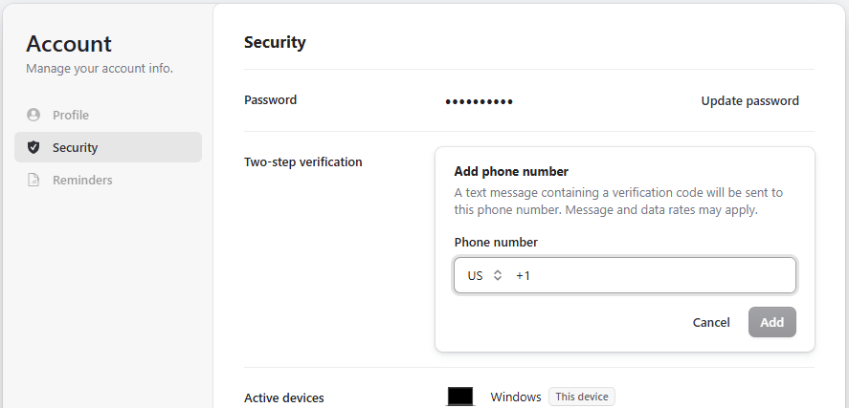Image resolution: width=849 pixels, height=408 pixels.
Task: Focus the phone number input field
Action: (x=660, y=275)
